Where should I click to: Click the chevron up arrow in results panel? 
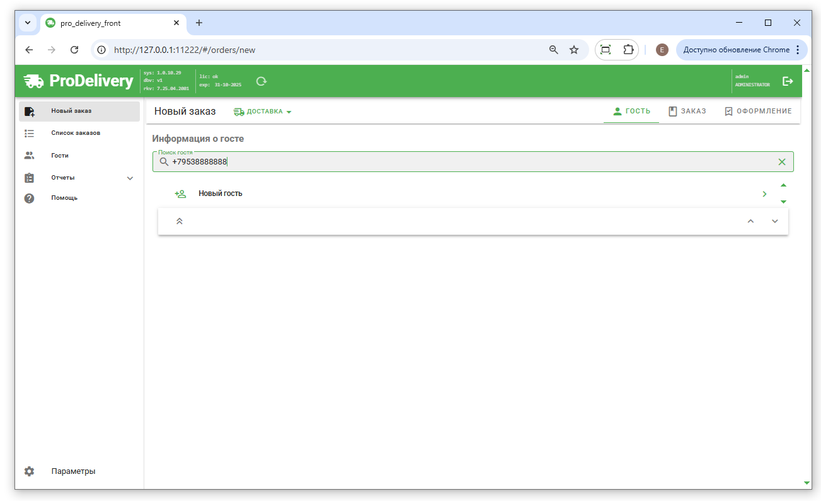tap(750, 221)
